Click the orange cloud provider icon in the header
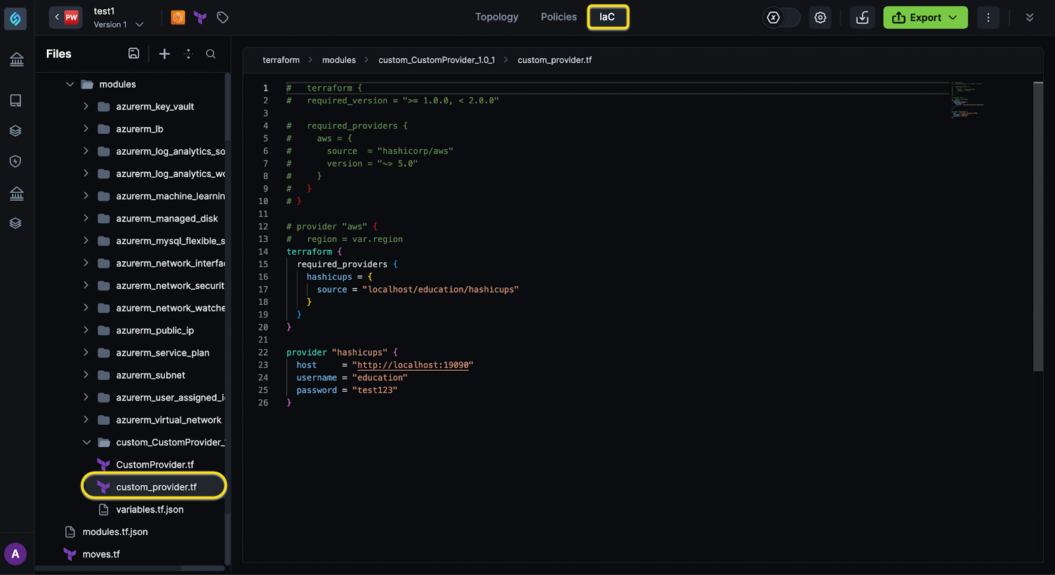The height and width of the screenshot is (575, 1055). (x=178, y=18)
